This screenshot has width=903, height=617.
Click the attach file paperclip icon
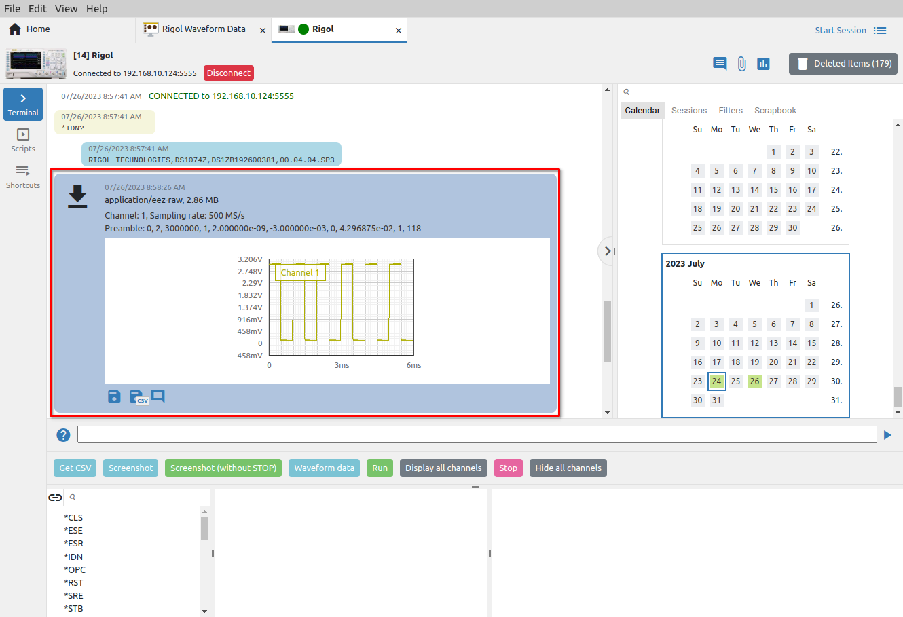[741, 63]
